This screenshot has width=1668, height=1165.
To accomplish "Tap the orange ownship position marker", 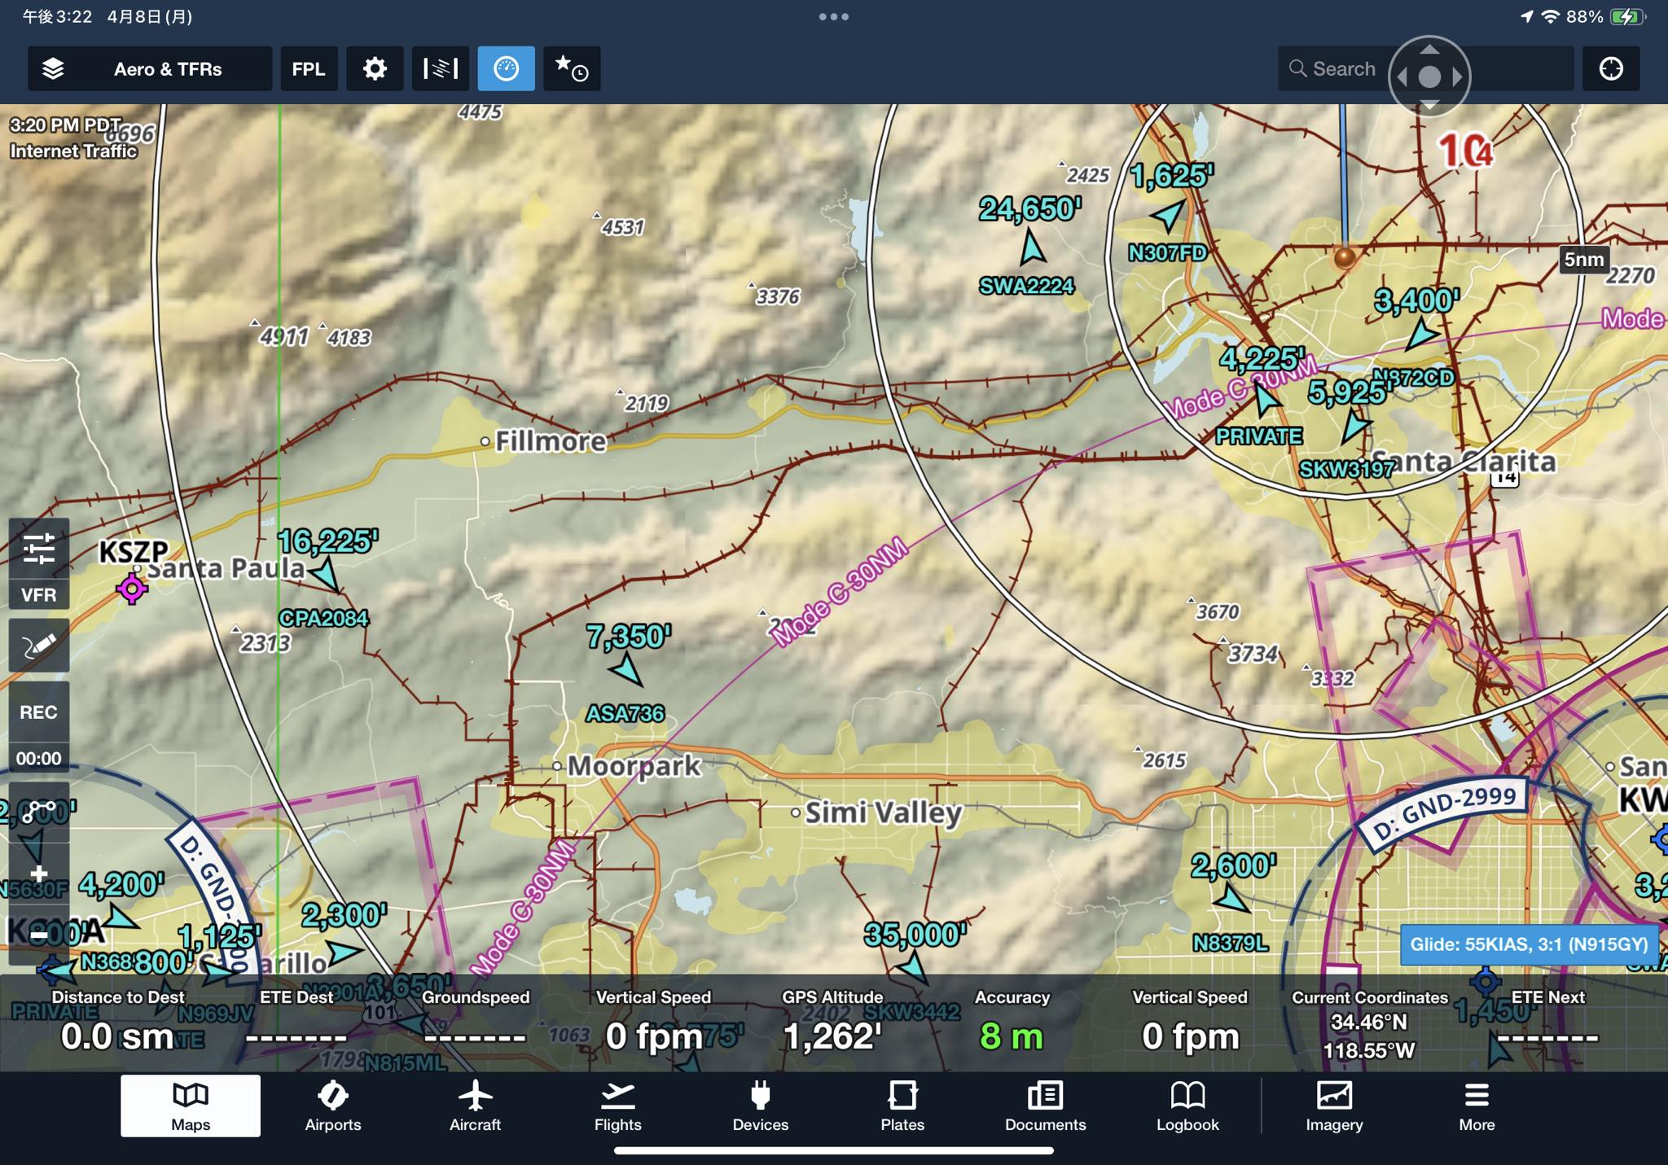I will 1345,258.
